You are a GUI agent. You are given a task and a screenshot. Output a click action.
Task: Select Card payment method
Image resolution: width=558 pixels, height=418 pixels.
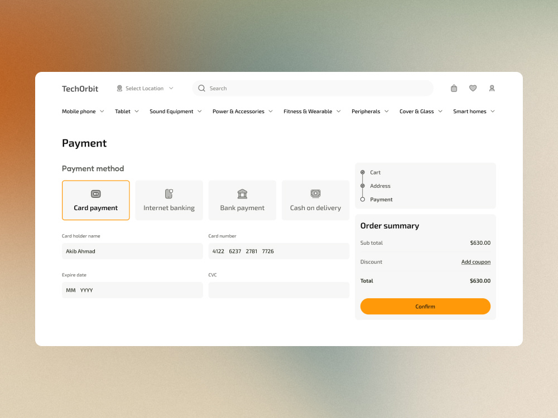[x=96, y=200]
